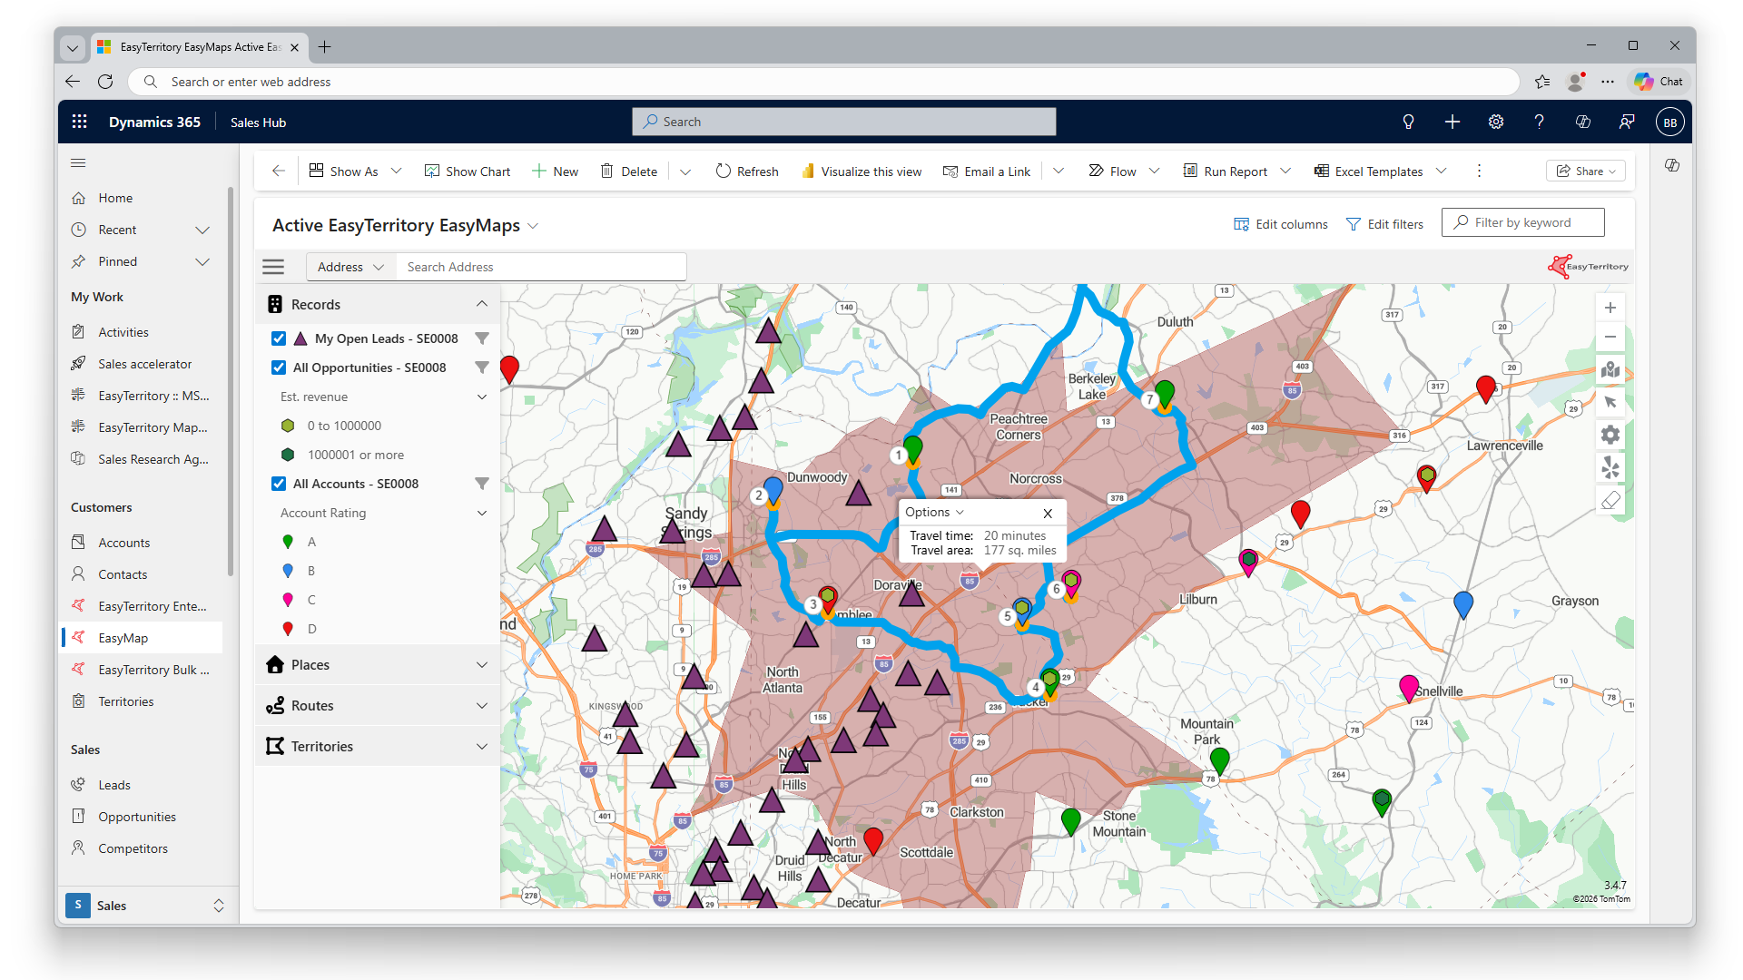Image resolution: width=1743 pixels, height=980 pixels.
Task: Click the map zoom in plus button
Action: click(x=1610, y=308)
